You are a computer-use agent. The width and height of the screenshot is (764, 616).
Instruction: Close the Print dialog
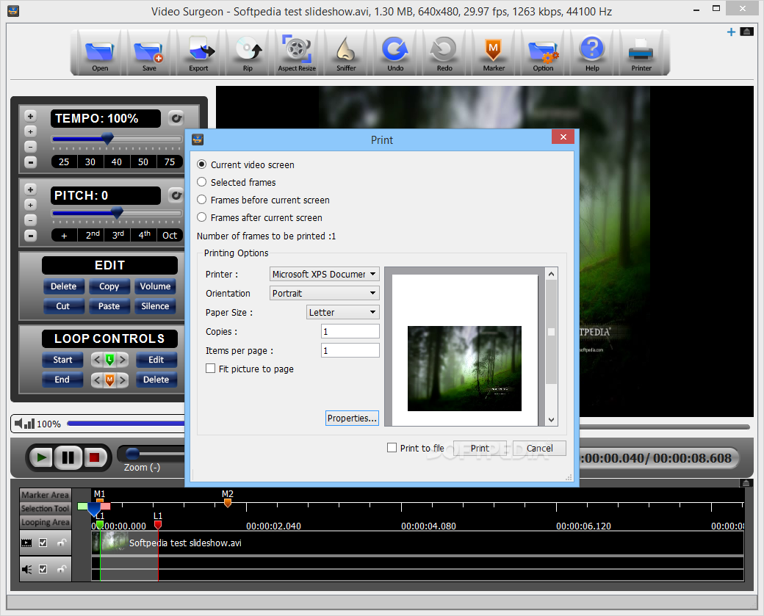[x=563, y=137]
